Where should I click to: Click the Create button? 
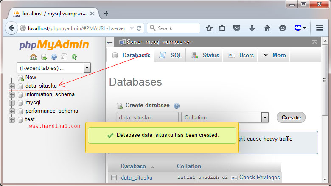click(x=291, y=117)
